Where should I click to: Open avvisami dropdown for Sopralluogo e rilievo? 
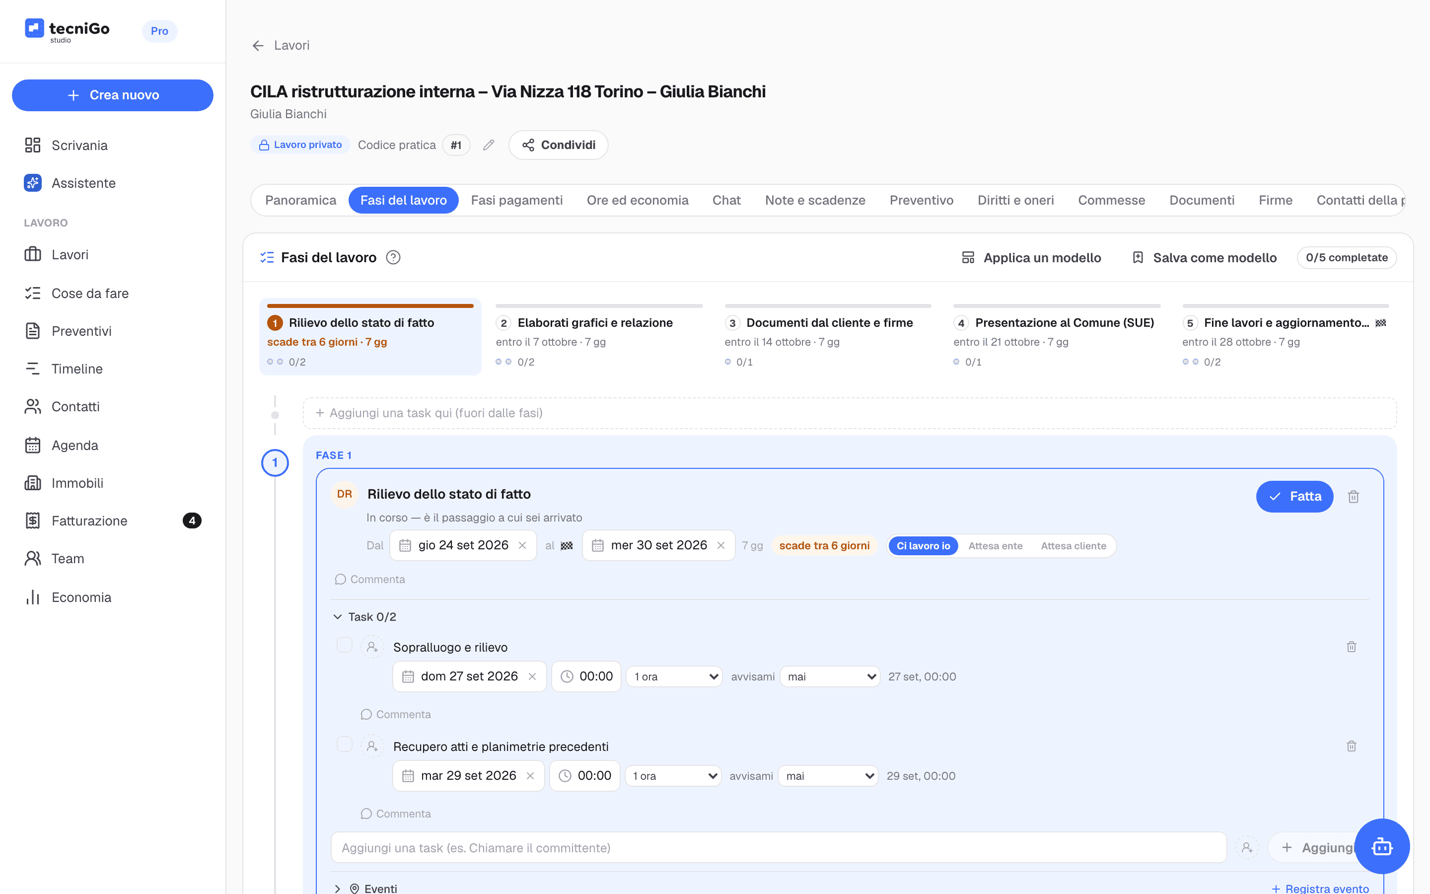[830, 676]
